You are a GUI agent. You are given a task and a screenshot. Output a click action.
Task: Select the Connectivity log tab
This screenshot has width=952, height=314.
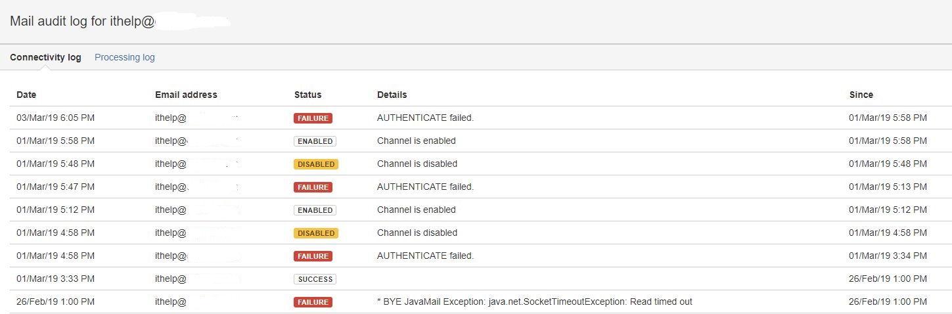pyautogui.click(x=45, y=57)
